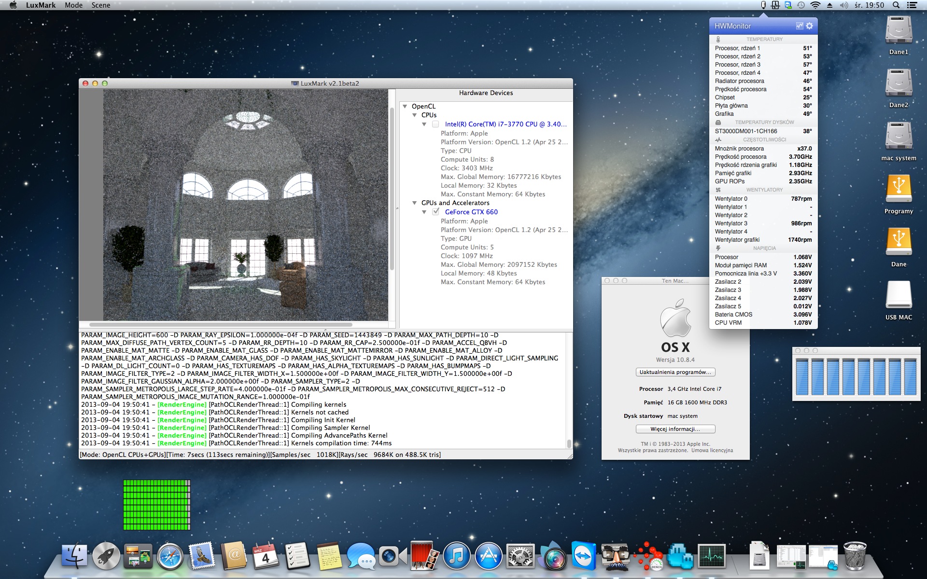Collapse GPUs and Accelerators node

[x=414, y=203]
